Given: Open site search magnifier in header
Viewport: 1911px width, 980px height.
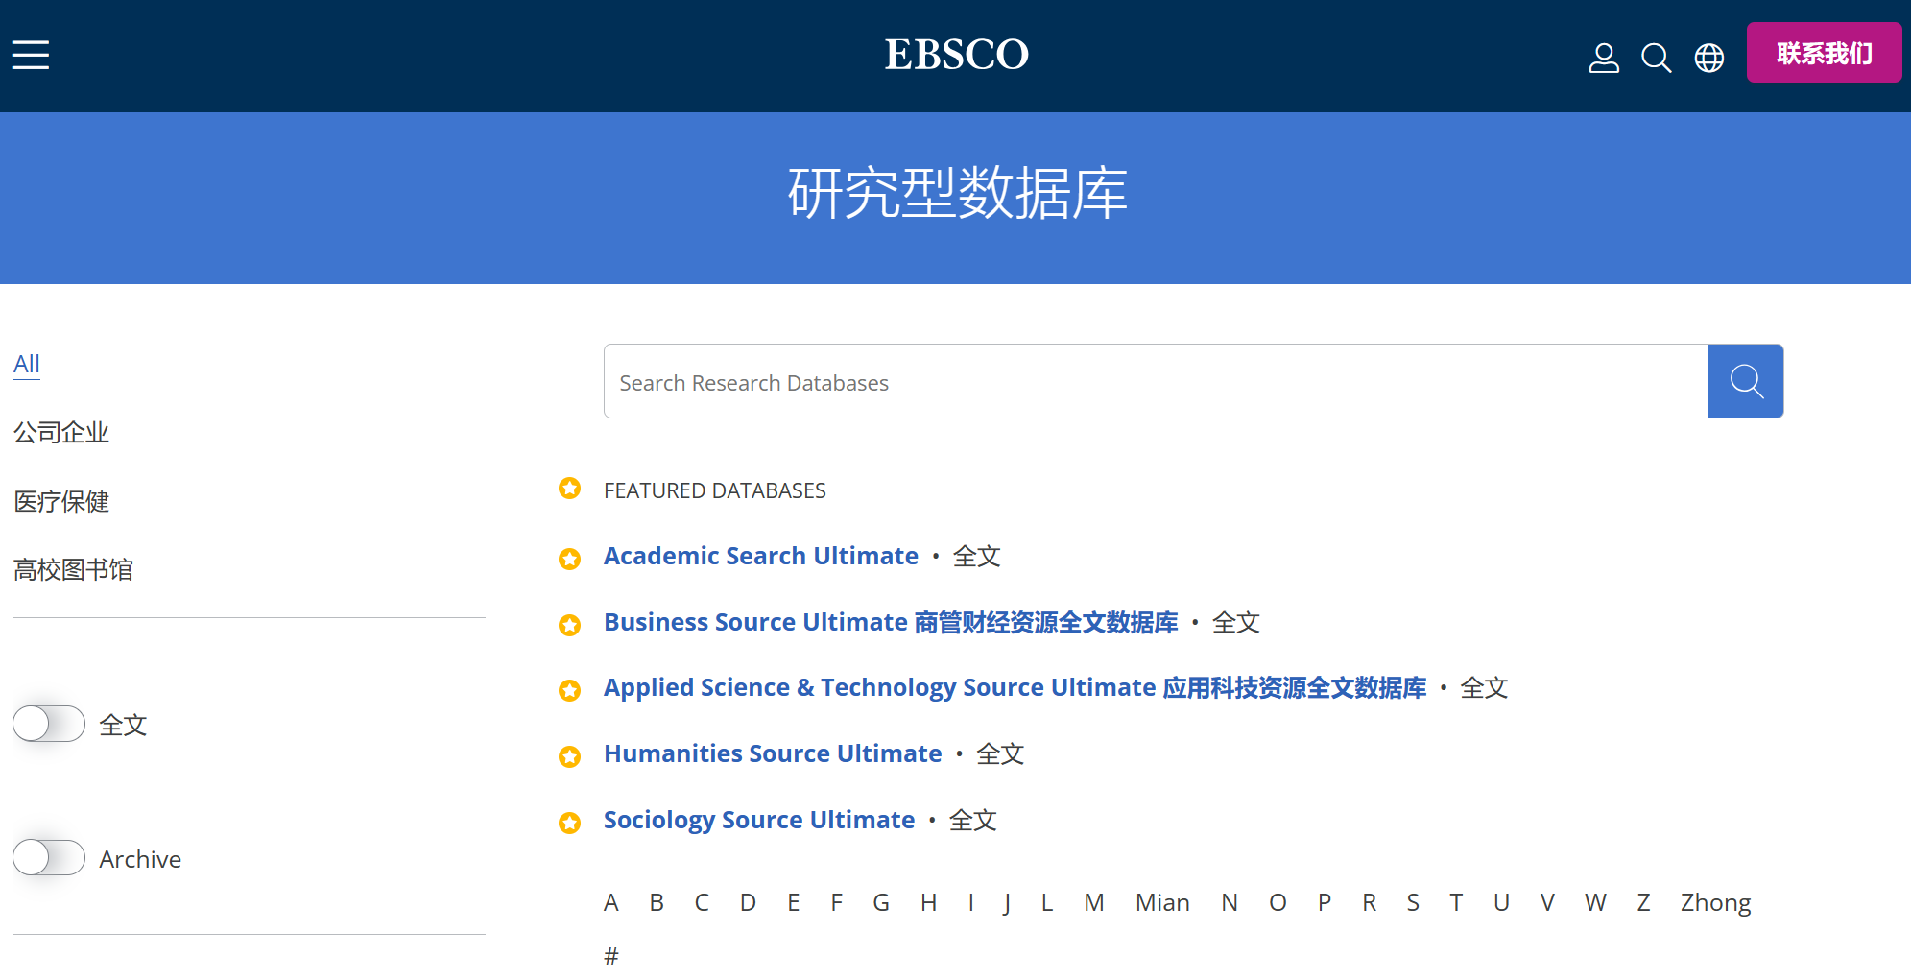Looking at the screenshot, I should pos(1656,58).
